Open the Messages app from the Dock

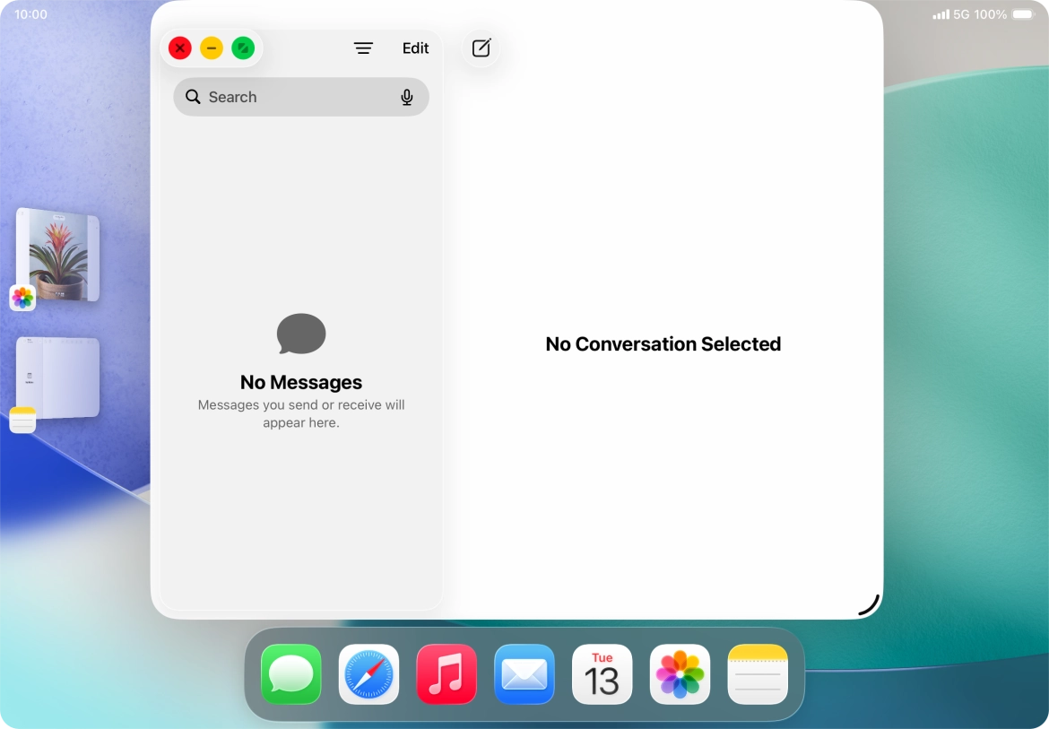[x=290, y=674]
